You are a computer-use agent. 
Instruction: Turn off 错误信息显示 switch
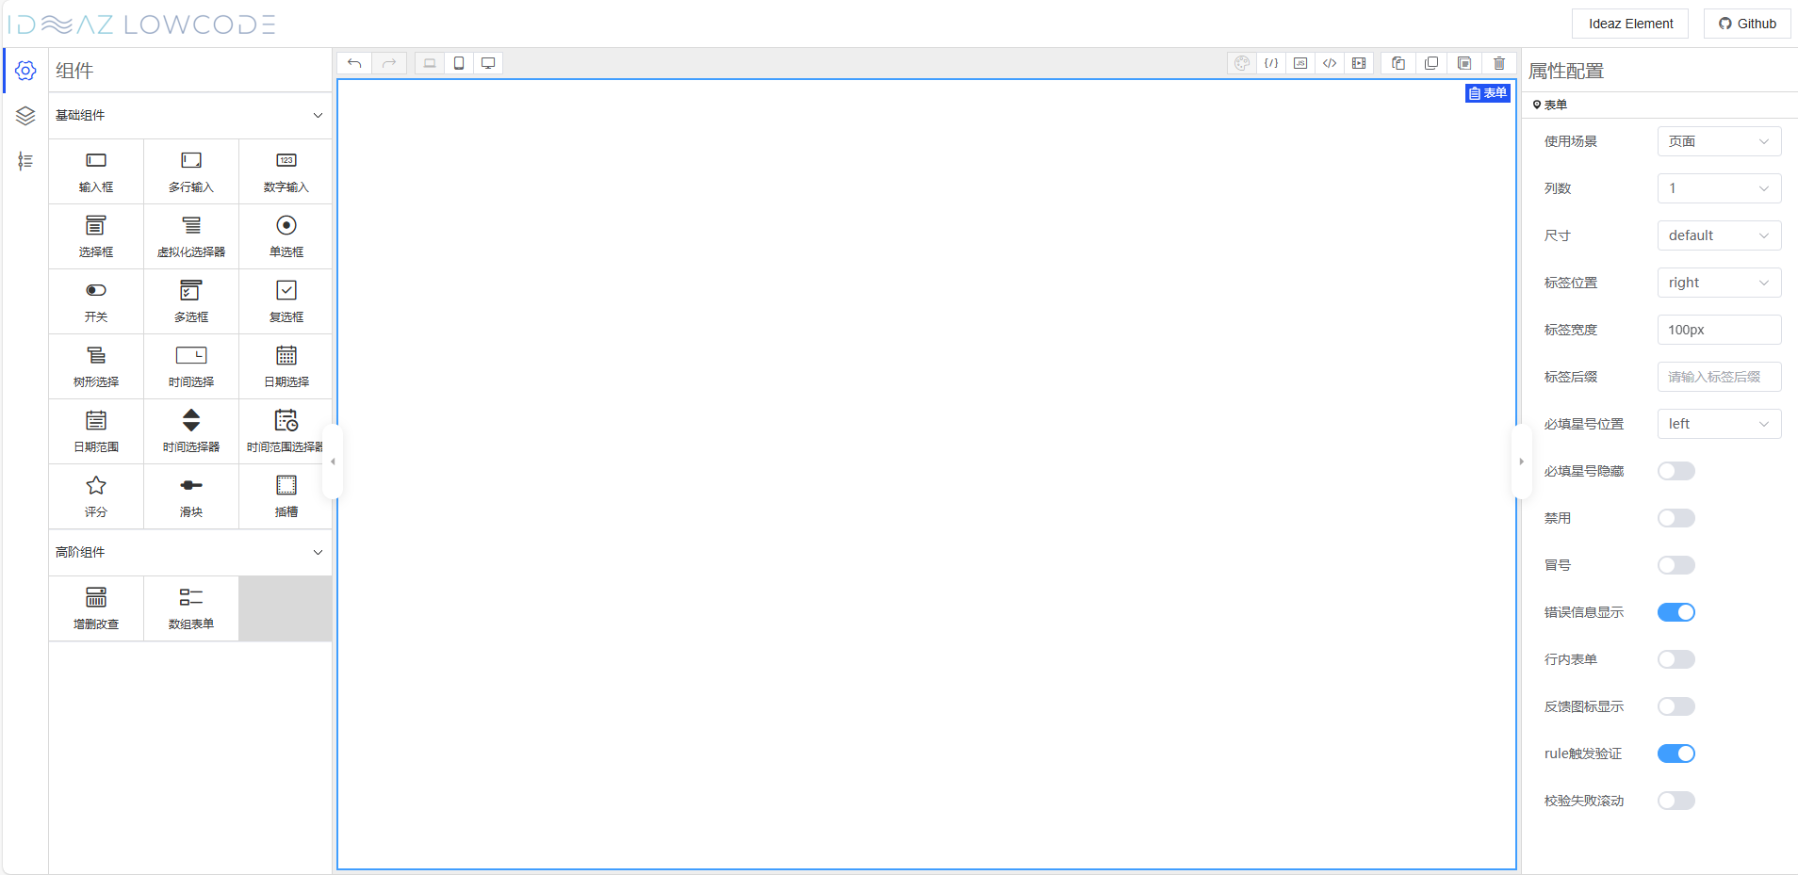point(1675,612)
